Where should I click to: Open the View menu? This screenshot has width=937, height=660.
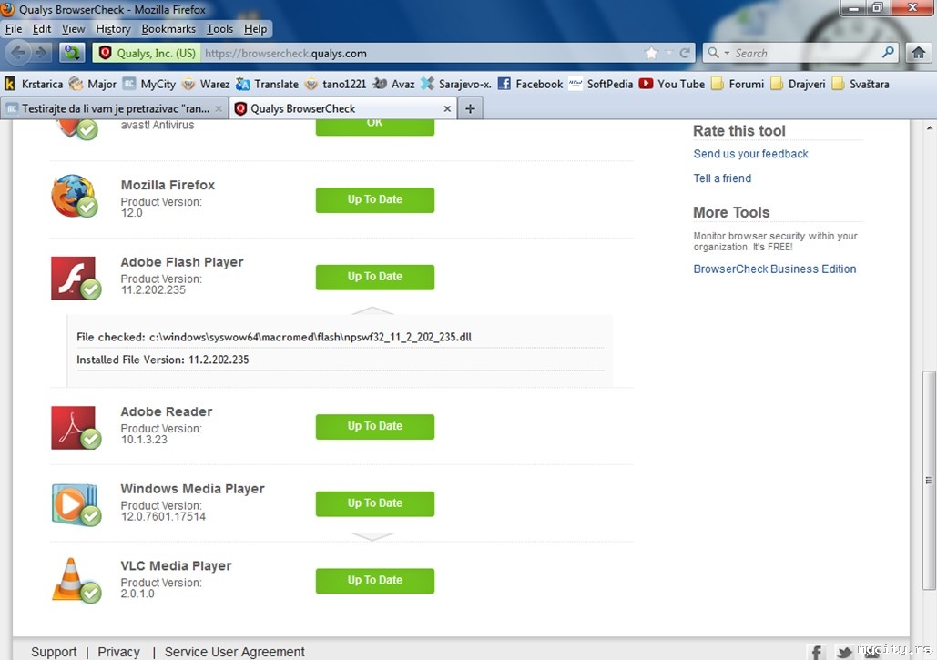tap(73, 28)
